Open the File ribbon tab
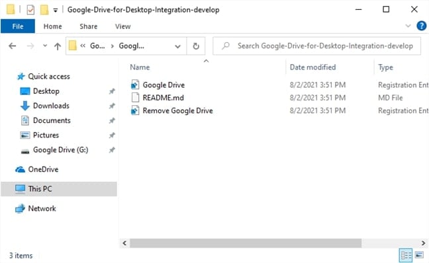429x263 pixels. tap(18, 26)
